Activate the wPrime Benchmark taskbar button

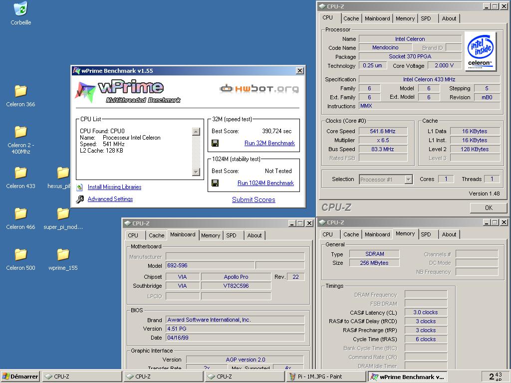[408, 377]
